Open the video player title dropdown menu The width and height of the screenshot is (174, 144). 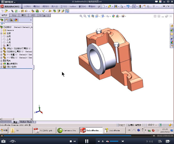click(x=15, y=2)
